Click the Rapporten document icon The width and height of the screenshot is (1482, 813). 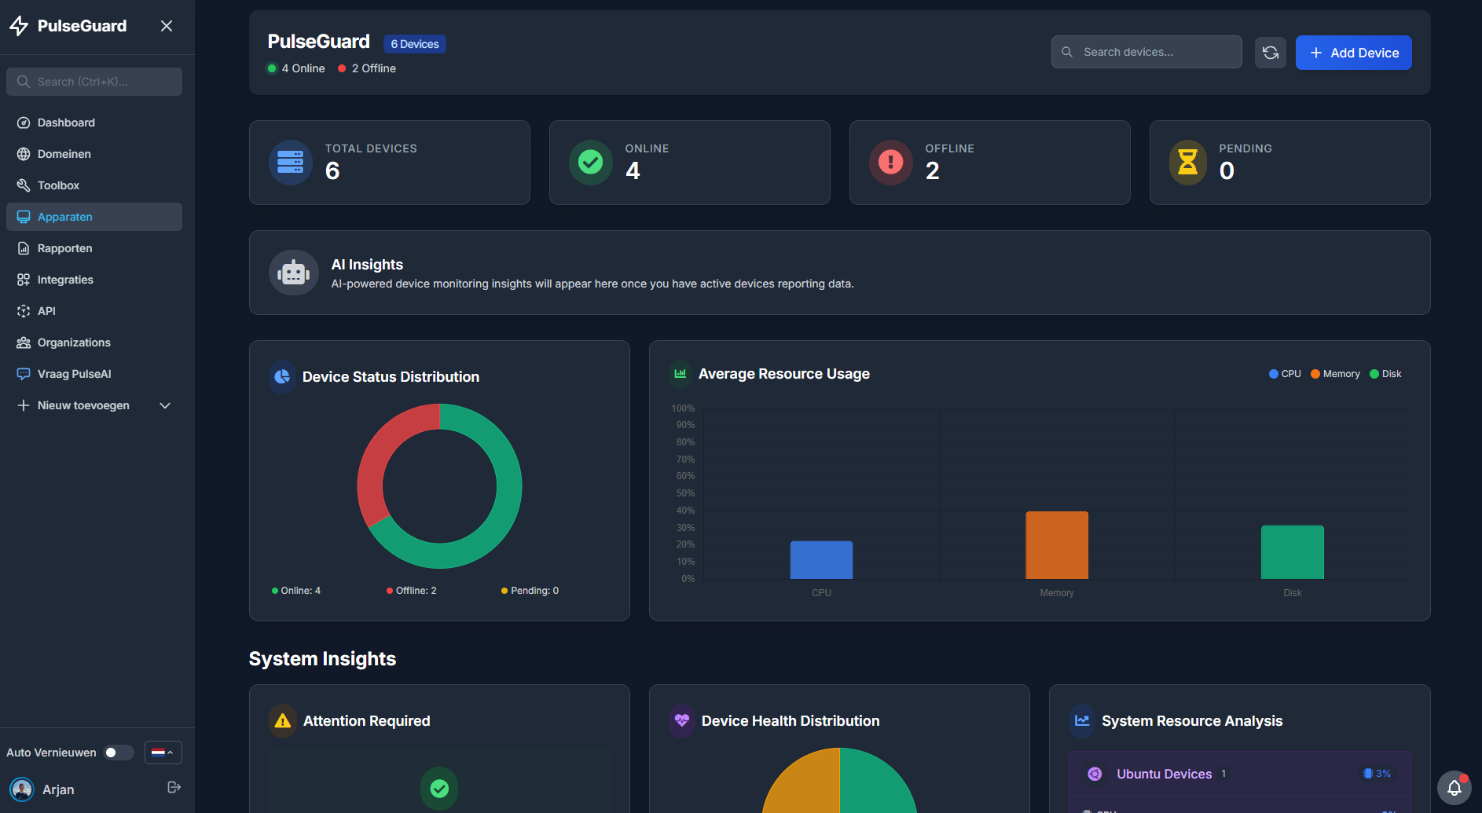(23, 248)
